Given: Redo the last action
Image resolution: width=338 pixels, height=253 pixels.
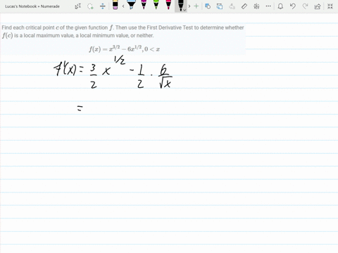Looking at the screenshot, I should 305,6.
